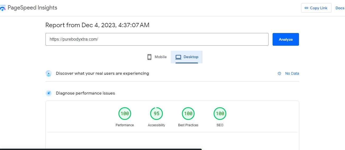The height and width of the screenshot is (150, 345).
Task: Click the Diagnose performance issues icon
Action: 49,93
